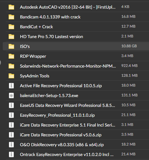The width and height of the screenshot is (149, 160).
Task: Click the Autodesk AutoCAD v2016 folder icon
Action: [11, 7]
